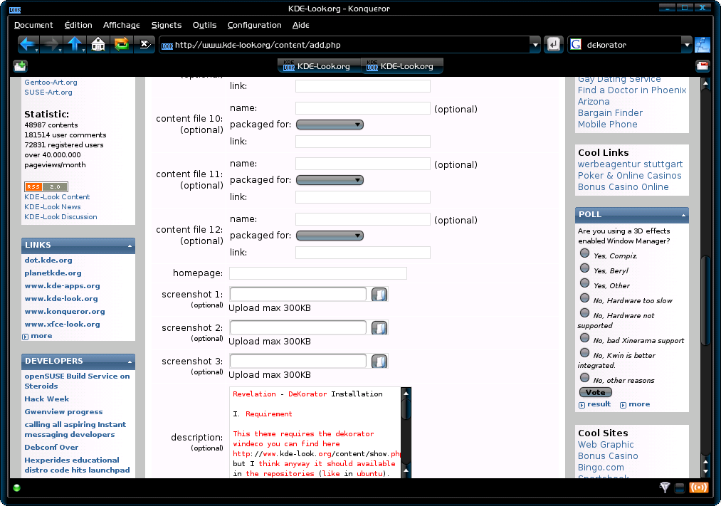The height and width of the screenshot is (506, 721).
Task: Open the Outils menu
Action: 204,26
